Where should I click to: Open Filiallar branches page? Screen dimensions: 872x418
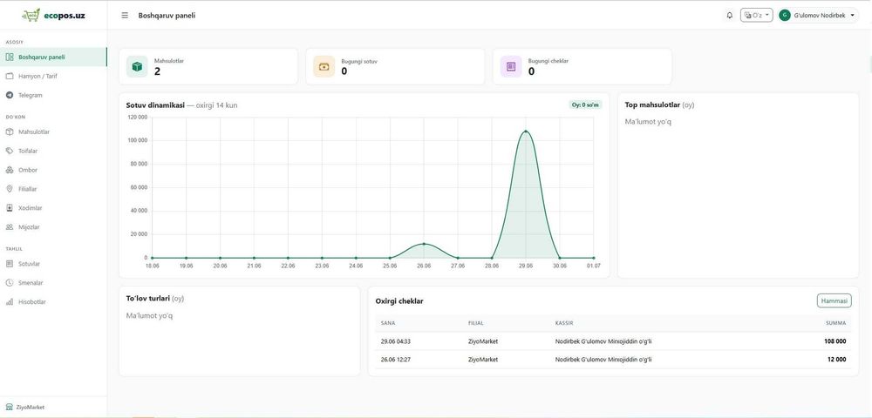(x=53, y=189)
